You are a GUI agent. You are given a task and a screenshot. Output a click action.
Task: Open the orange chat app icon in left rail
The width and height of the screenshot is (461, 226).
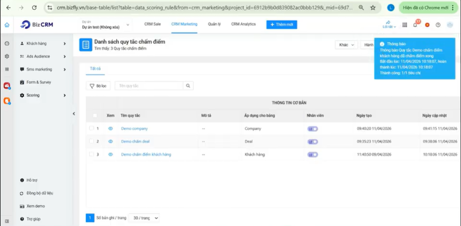pos(7,101)
